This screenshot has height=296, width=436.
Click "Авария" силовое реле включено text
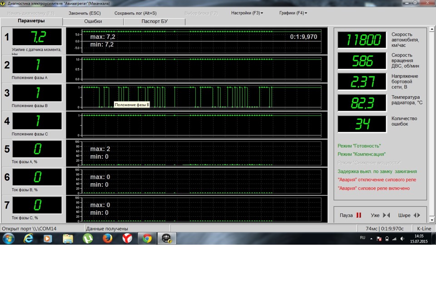(x=373, y=189)
